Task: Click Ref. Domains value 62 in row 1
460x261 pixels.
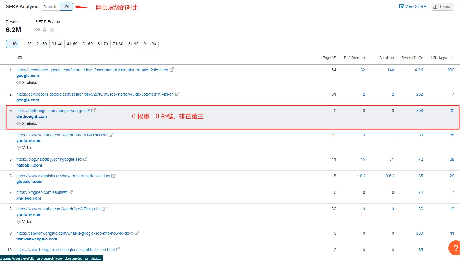Action: coord(363,70)
